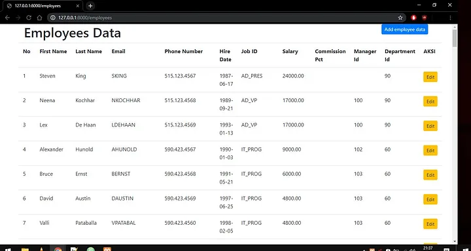
Task: Click the Email column header
Action: (118, 52)
